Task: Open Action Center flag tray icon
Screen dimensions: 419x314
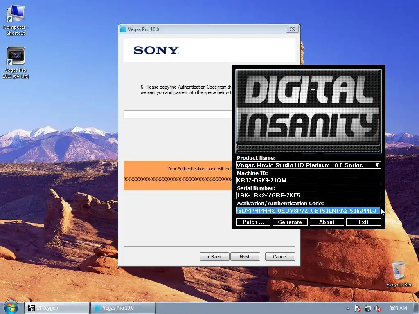Action: point(358,308)
